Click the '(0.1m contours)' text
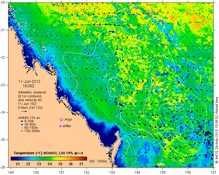The height and width of the screenshot is (175, 219). point(30,96)
